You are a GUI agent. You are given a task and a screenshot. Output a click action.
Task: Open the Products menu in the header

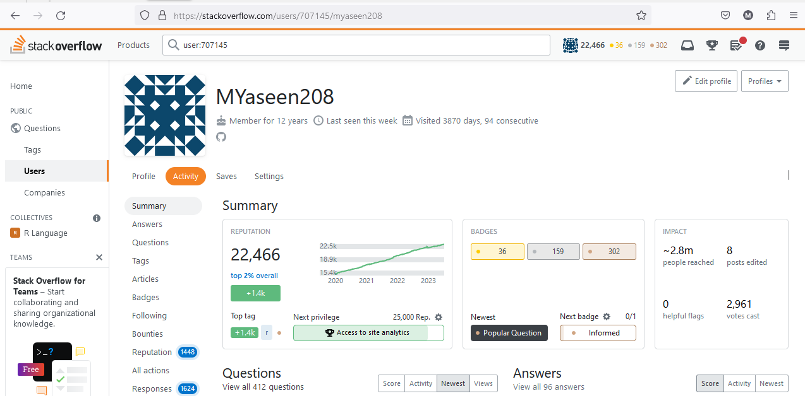coord(133,45)
